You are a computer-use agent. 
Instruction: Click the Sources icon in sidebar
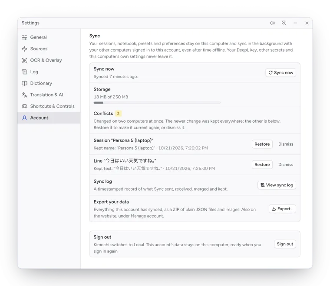point(24,49)
